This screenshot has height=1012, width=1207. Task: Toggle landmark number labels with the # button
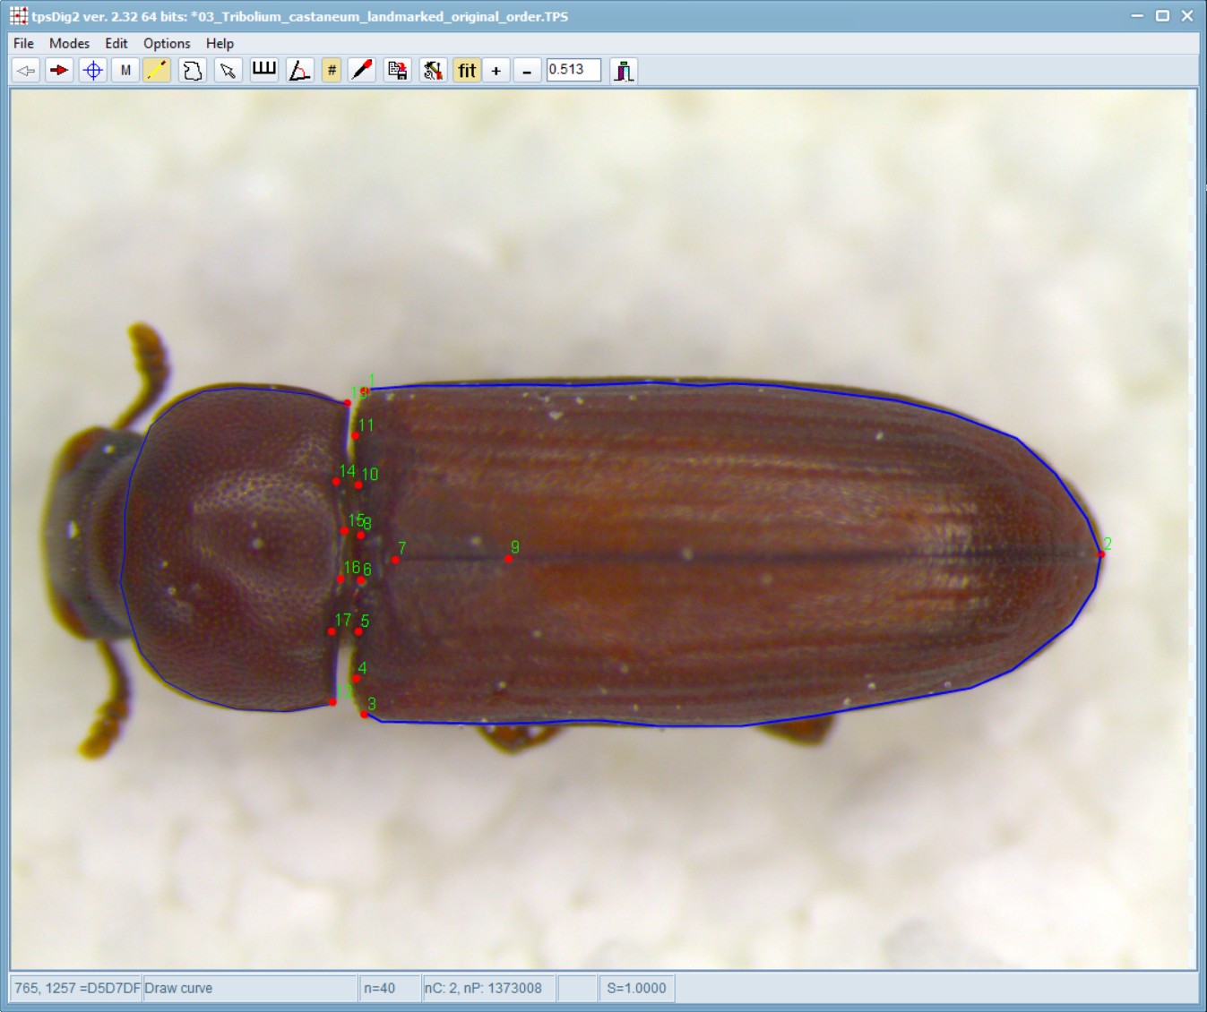point(332,70)
